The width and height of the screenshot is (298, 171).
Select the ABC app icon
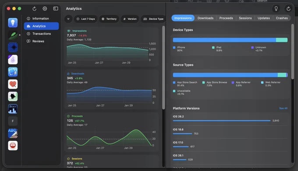click(x=13, y=133)
